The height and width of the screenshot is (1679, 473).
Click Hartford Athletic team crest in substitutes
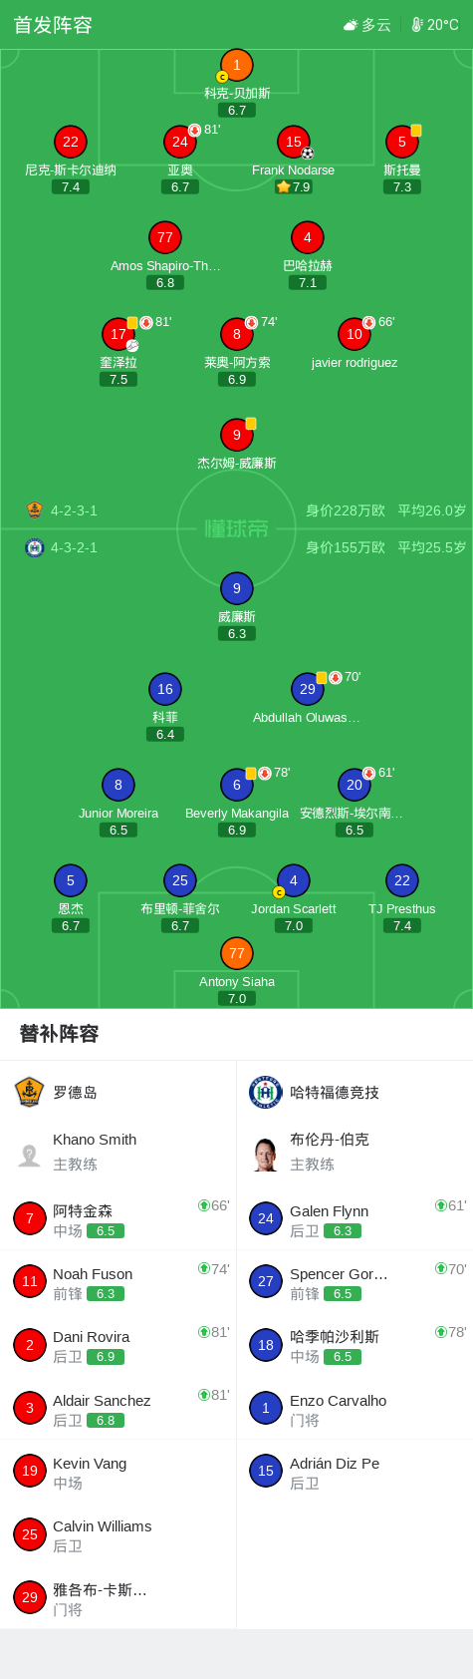pos(266,1093)
